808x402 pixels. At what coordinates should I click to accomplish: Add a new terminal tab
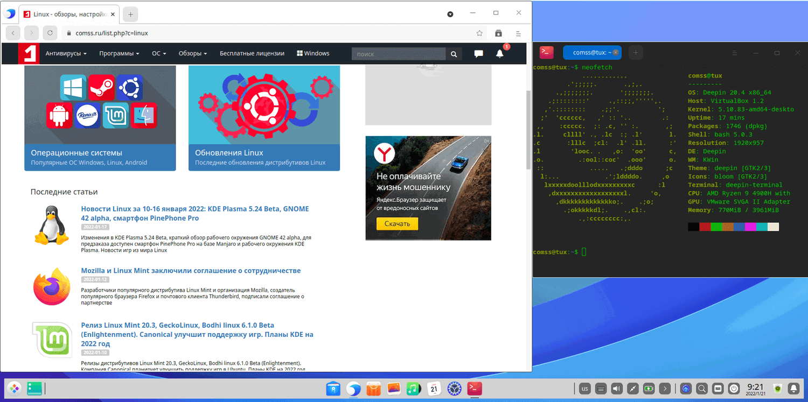636,52
